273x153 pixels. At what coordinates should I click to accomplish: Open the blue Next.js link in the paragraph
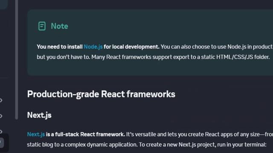36,134
